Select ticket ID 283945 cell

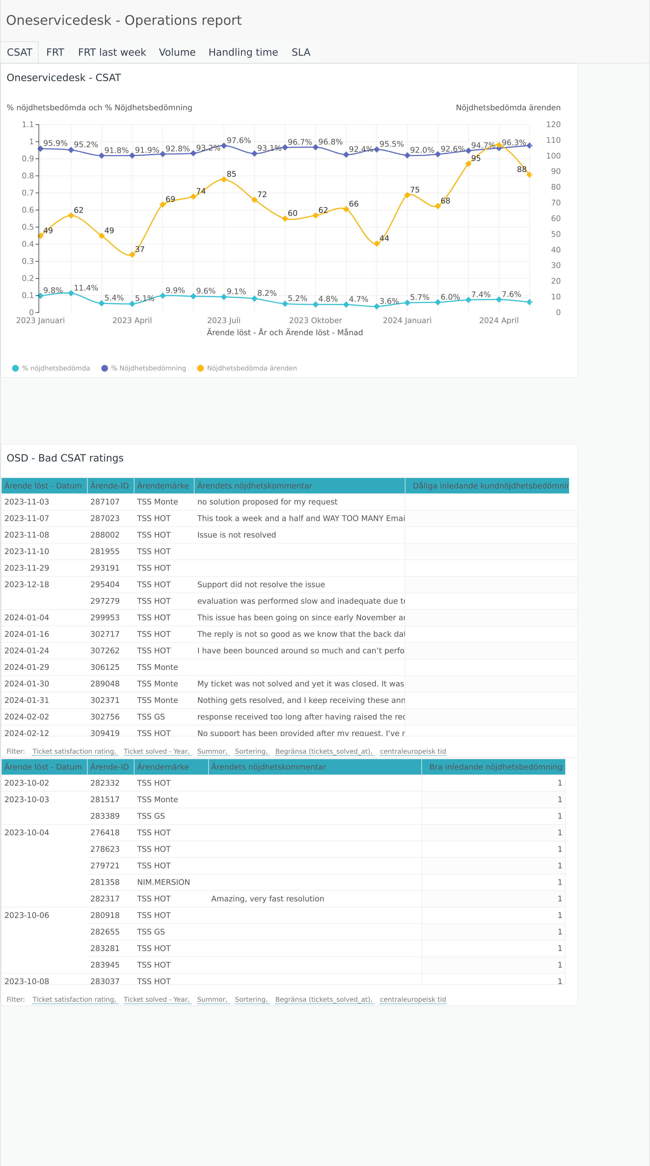pyautogui.click(x=110, y=965)
